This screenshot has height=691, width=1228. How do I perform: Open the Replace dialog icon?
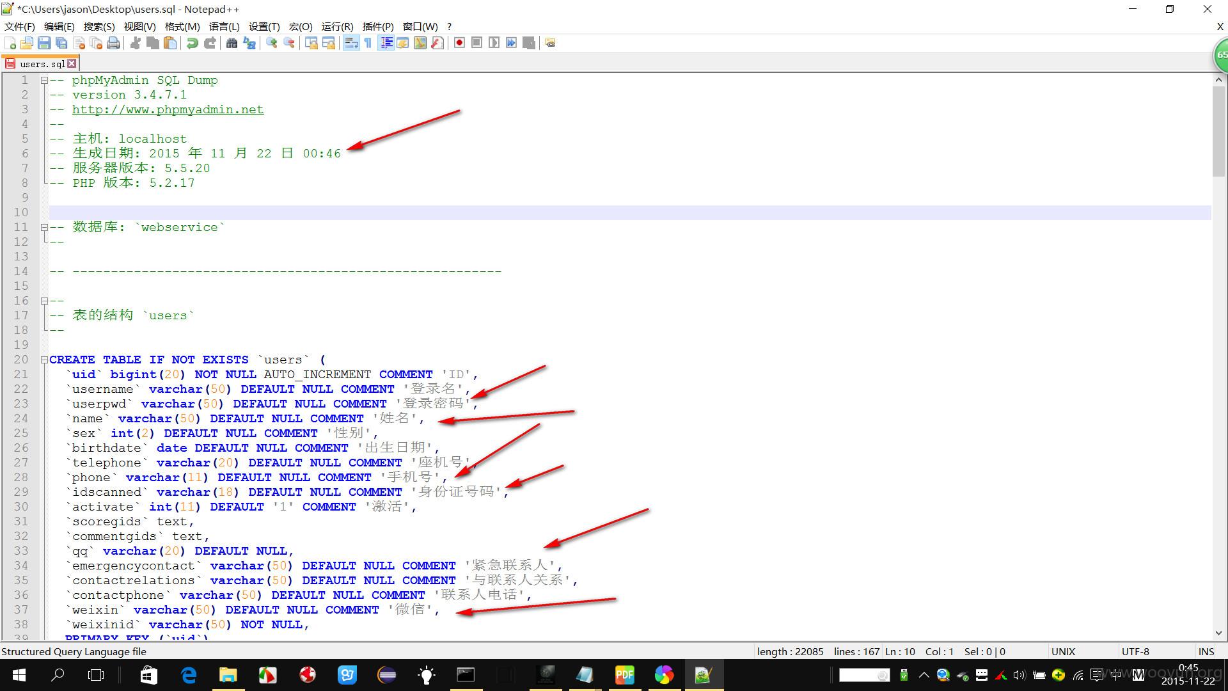249,43
